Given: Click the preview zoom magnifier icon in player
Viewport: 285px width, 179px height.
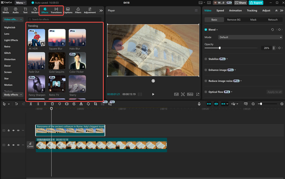Looking at the screenshot, I should (x=183, y=94).
